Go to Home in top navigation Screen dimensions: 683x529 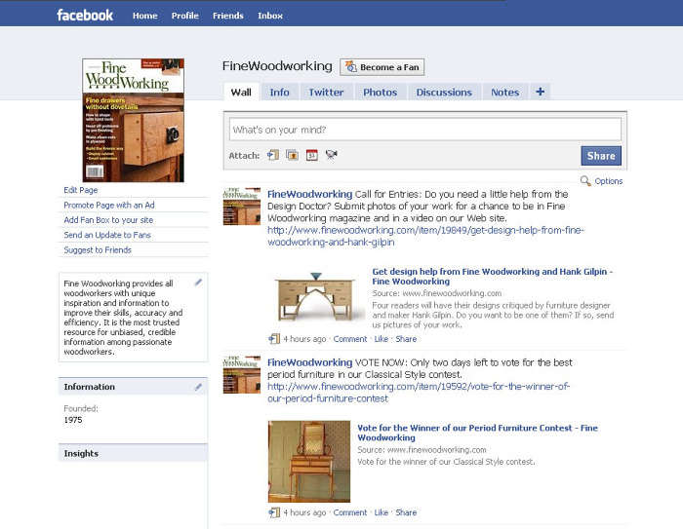coord(145,16)
